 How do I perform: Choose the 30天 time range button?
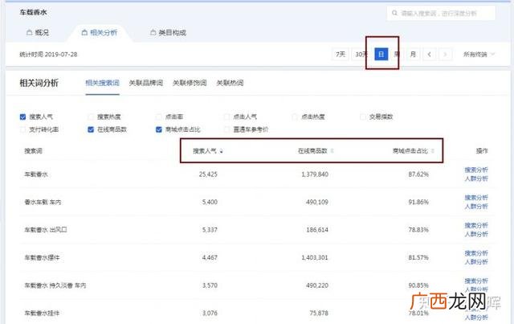tap(361, 54)
